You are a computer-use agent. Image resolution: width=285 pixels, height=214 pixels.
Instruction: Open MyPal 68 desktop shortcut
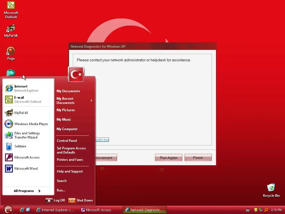click(11, 31)
